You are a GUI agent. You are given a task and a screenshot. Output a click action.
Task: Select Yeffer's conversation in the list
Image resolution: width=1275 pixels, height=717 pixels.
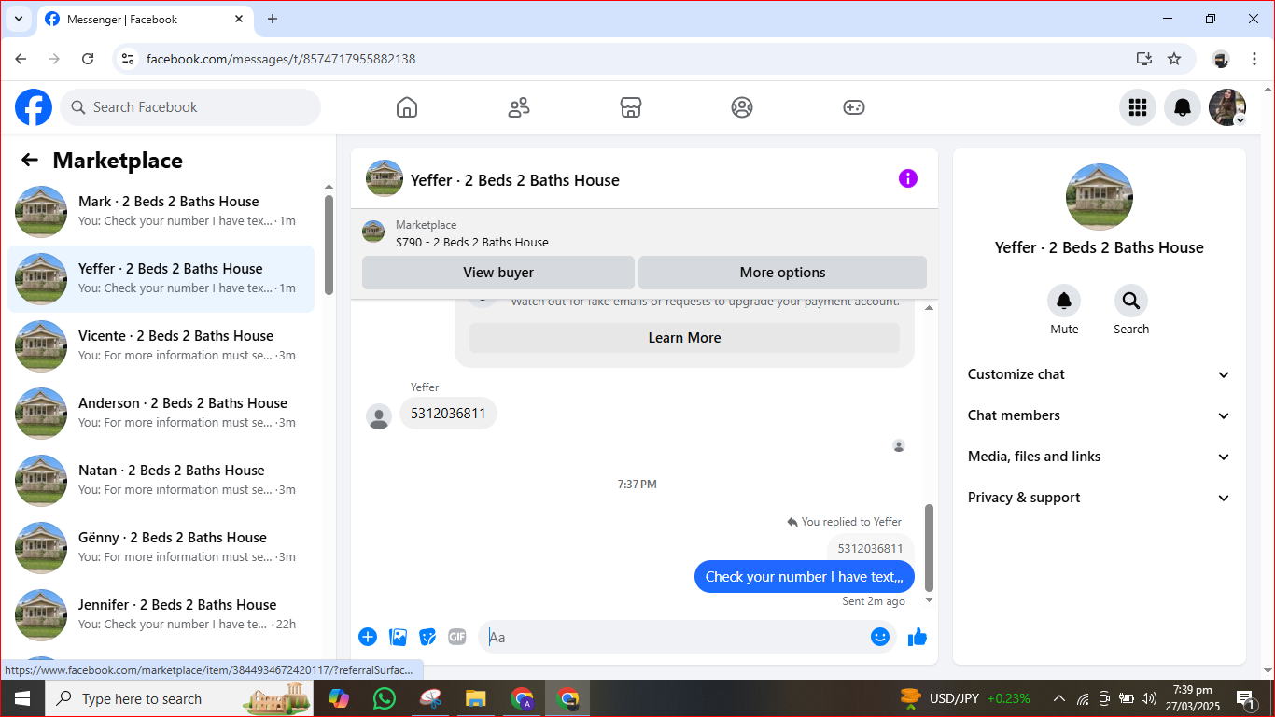click(161, 278)
